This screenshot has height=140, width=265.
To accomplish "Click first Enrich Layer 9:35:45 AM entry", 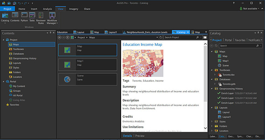I will 237,93.
